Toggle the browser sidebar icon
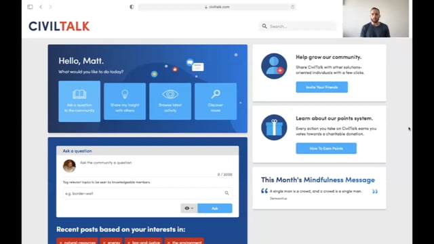Screen dimensions: 434x244 tap(30, 7)
